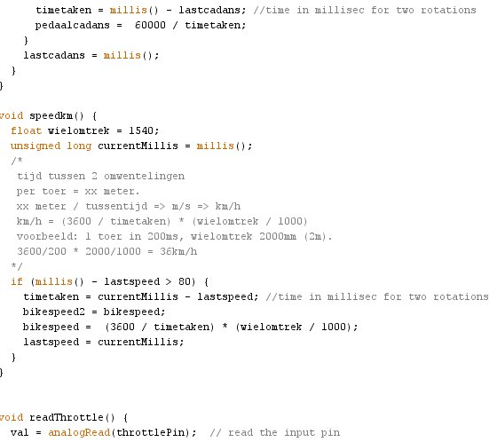Click the speedkm function name
The width and height of the screenshot is (497, 442).
click(51, 115)
